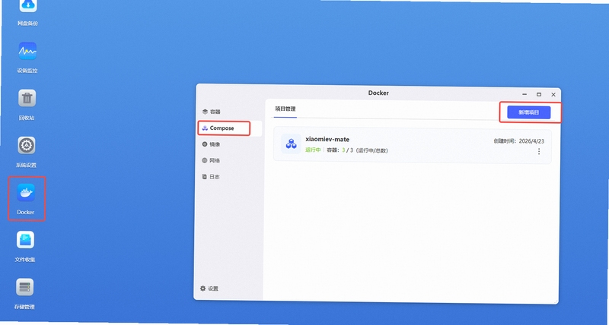Open 镜像 images section in Docker sidebar

coord(212,144)
